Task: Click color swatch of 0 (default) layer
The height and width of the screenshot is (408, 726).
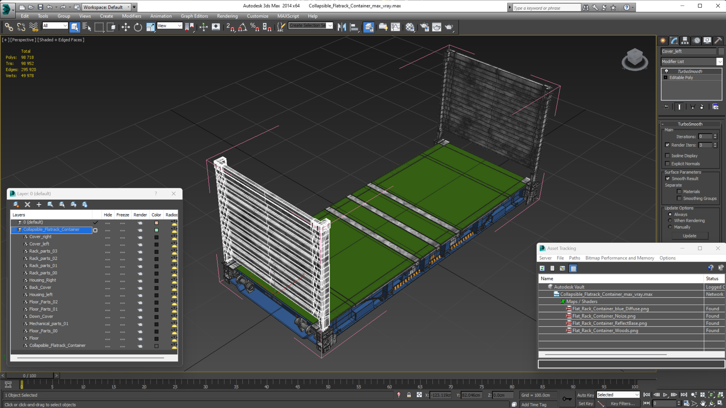Action: click(156, 223)
